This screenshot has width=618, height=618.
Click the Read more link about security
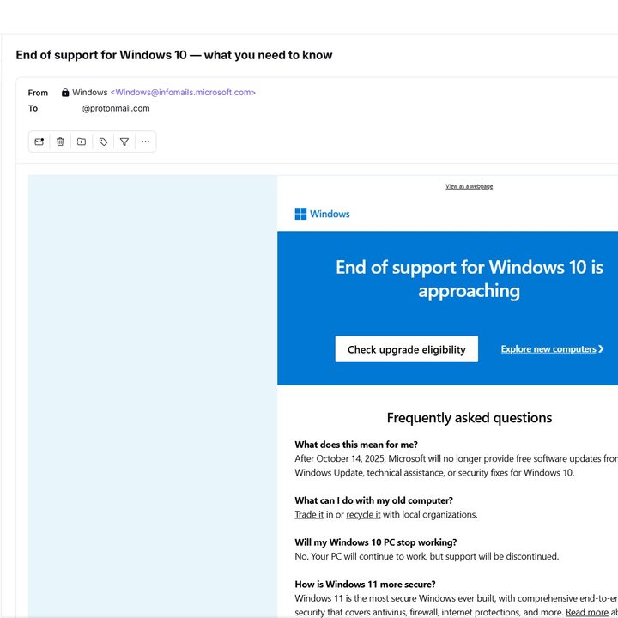click(x=587, y=613)
